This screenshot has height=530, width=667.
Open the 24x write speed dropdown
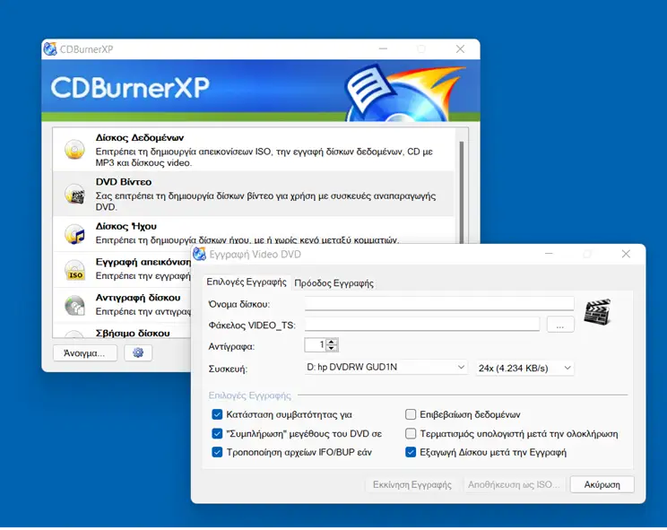[525, 368]
